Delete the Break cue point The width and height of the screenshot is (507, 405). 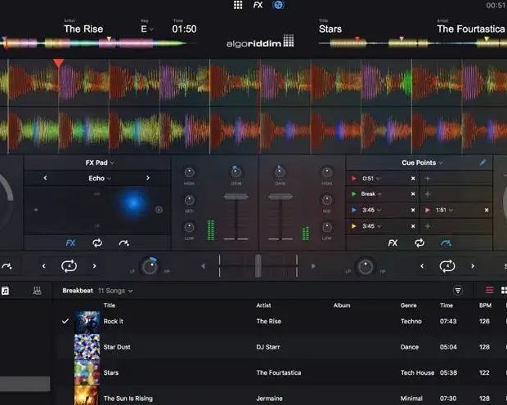[413, 194]
